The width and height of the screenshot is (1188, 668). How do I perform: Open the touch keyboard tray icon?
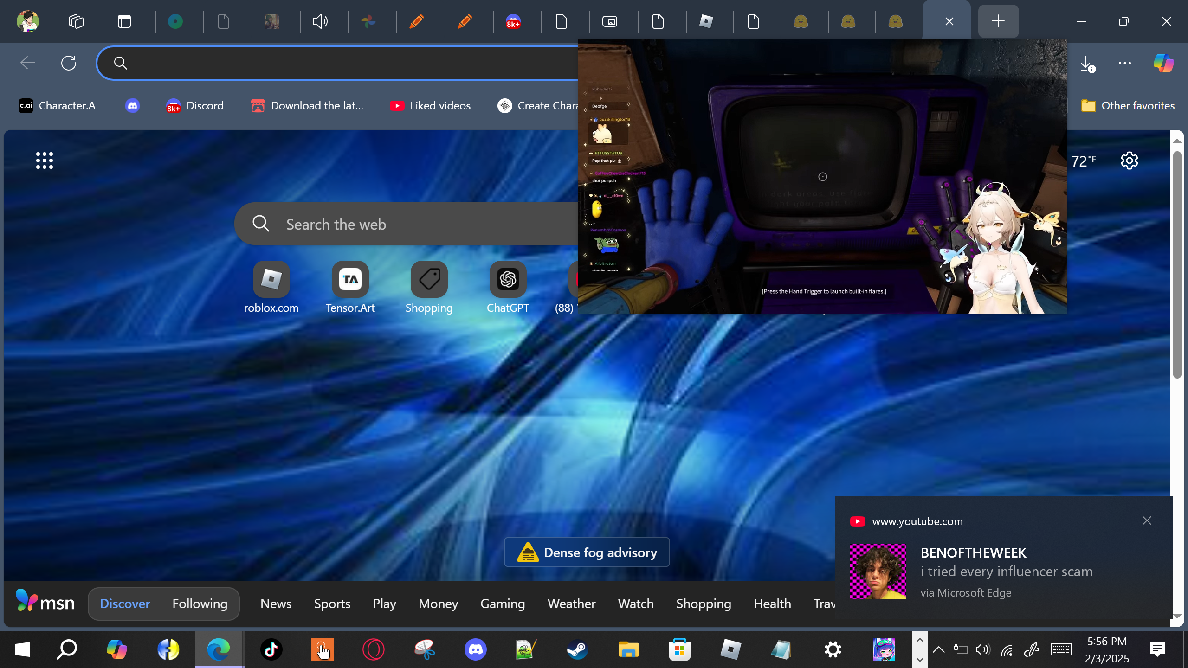pos(1061,649)
